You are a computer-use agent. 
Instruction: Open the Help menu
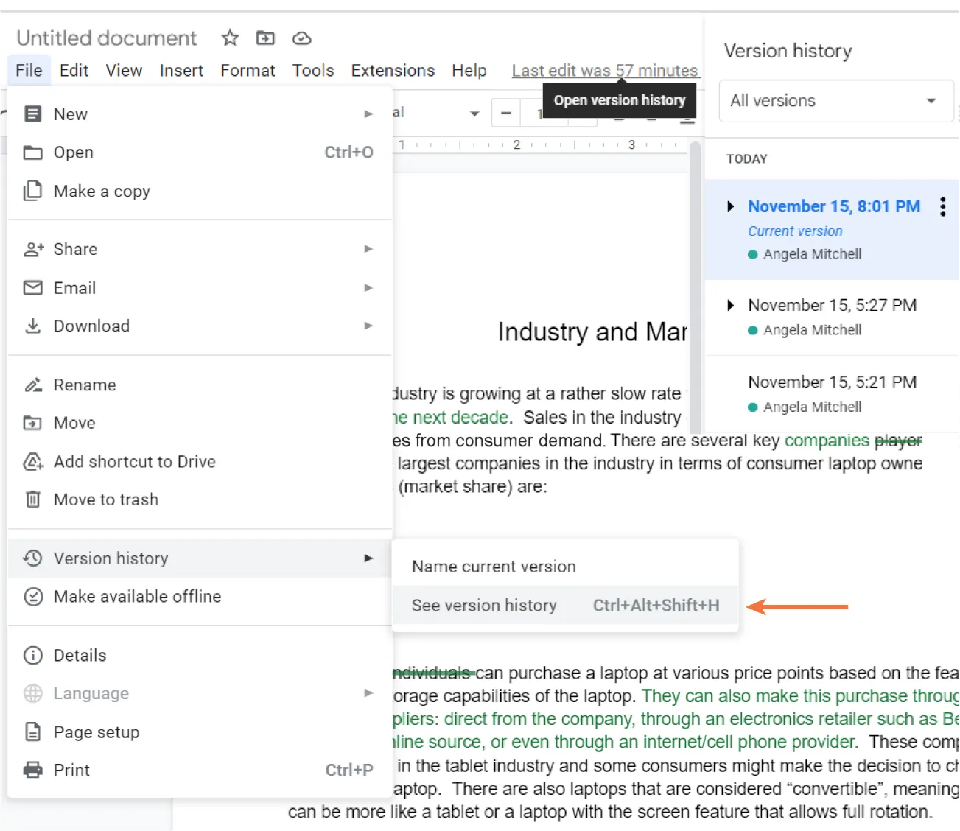point(469,70)
